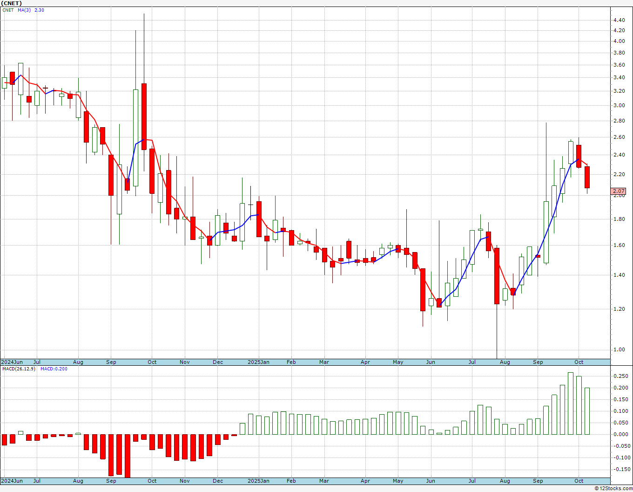Screen dimensions: 633x492
Task: Select the 0.200 MACD axis label
Action: pos(620,388)
